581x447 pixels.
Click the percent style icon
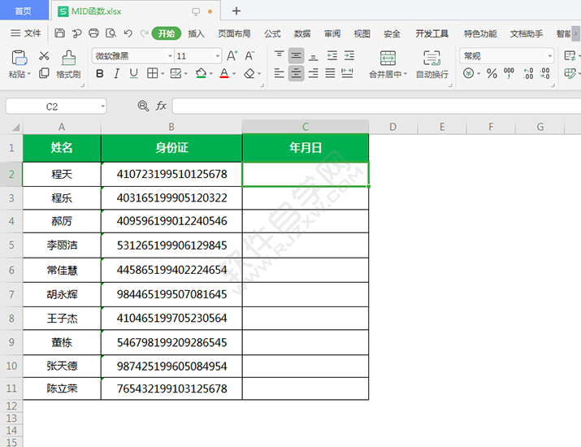click(492, 74)
